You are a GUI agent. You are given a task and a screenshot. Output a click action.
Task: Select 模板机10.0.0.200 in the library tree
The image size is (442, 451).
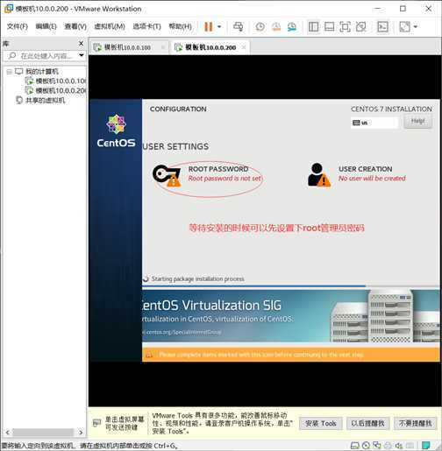(61, 91)
